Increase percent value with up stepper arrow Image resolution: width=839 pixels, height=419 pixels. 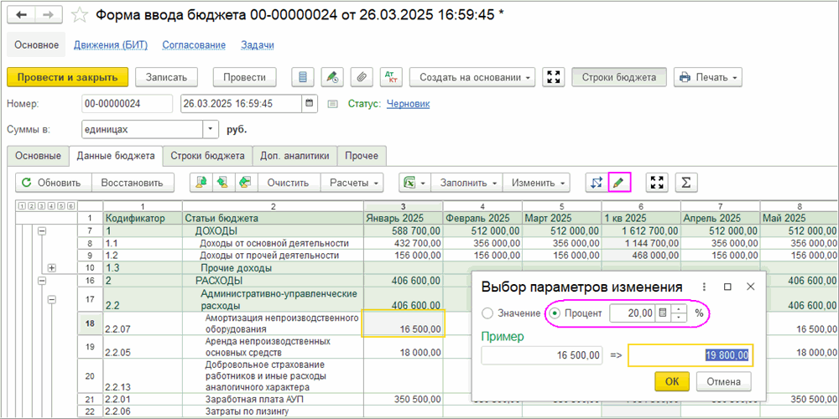coord(679,308)
